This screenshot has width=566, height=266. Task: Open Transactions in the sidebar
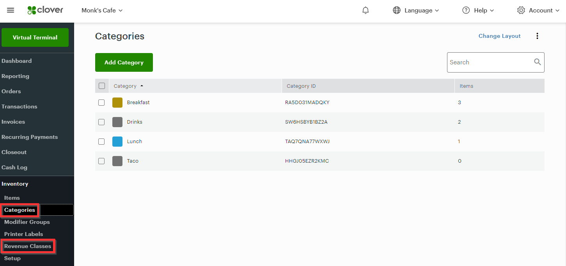point(20,106)
